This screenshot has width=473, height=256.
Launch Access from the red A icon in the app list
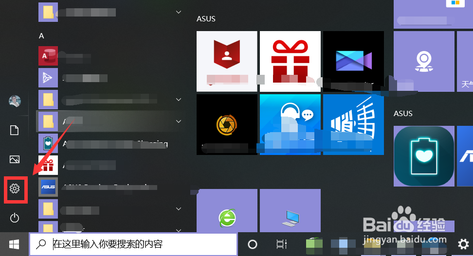tap(48, 56)
